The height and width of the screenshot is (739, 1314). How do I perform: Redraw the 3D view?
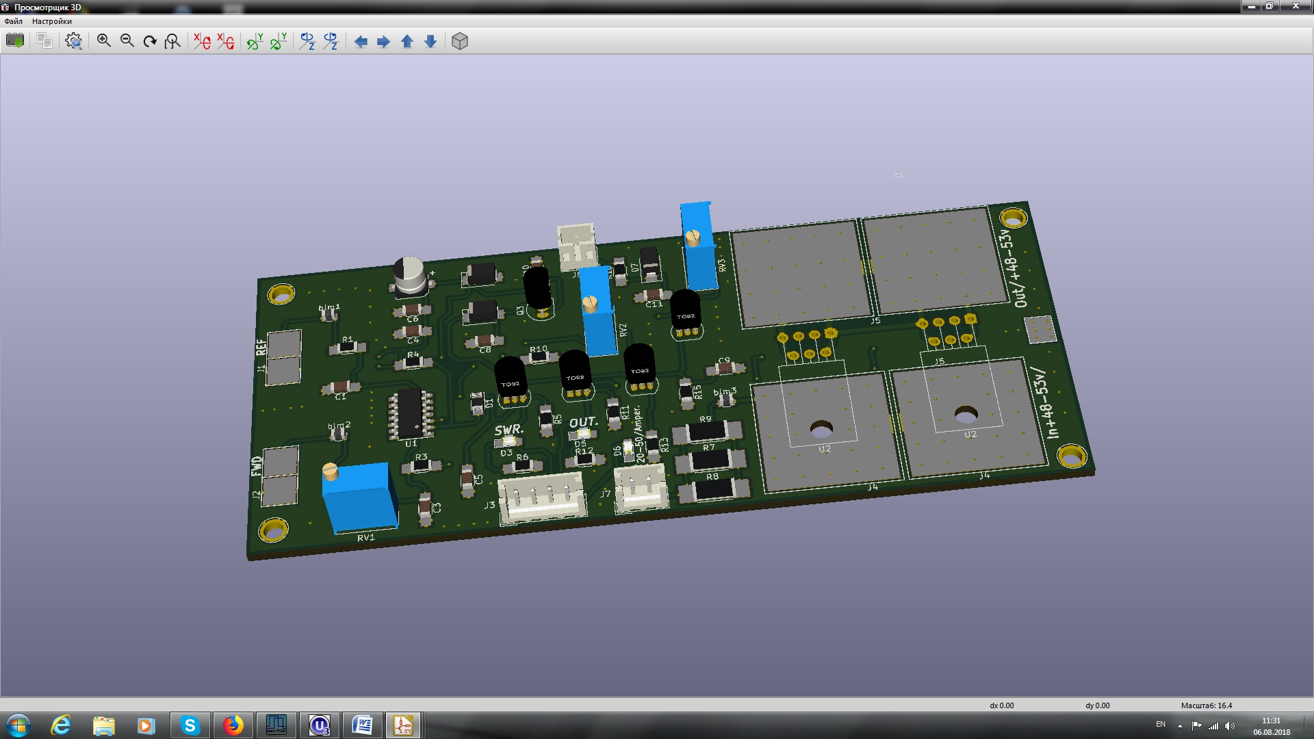150,41
